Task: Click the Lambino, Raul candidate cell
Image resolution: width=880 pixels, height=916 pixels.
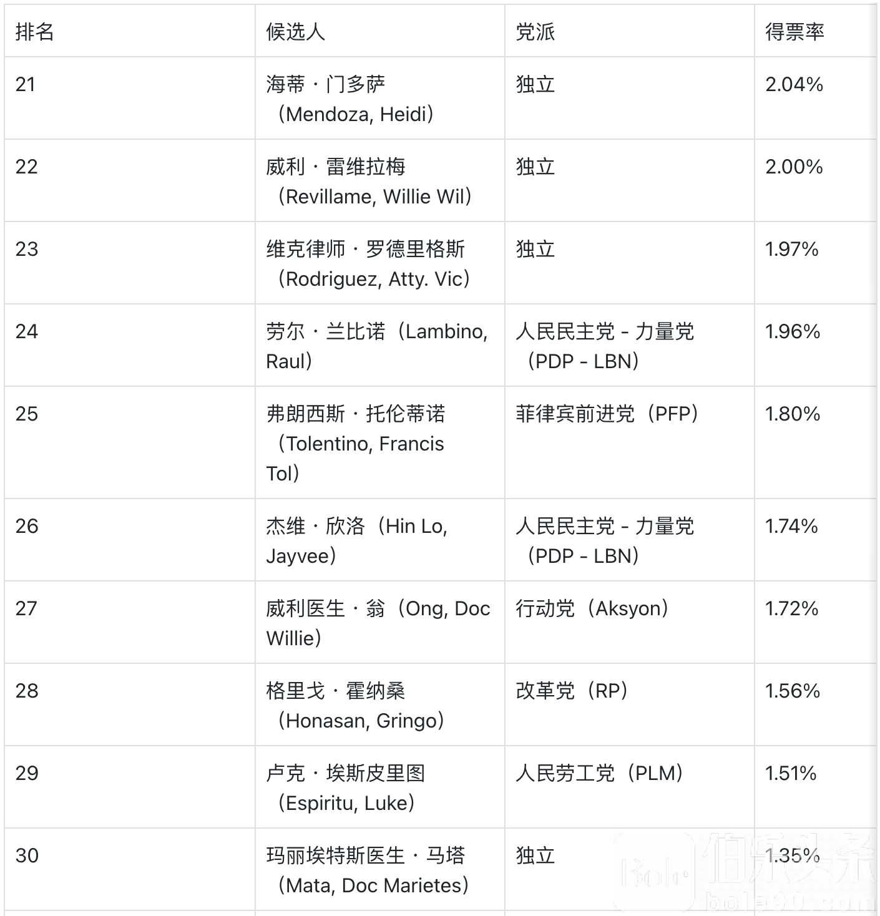Action: coord(377,346)
